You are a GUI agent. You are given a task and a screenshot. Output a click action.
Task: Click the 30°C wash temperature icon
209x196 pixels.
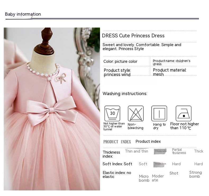pyautogui.click(x=112, y=113)
